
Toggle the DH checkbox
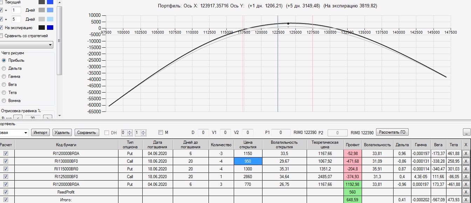[x=107, y=133]
